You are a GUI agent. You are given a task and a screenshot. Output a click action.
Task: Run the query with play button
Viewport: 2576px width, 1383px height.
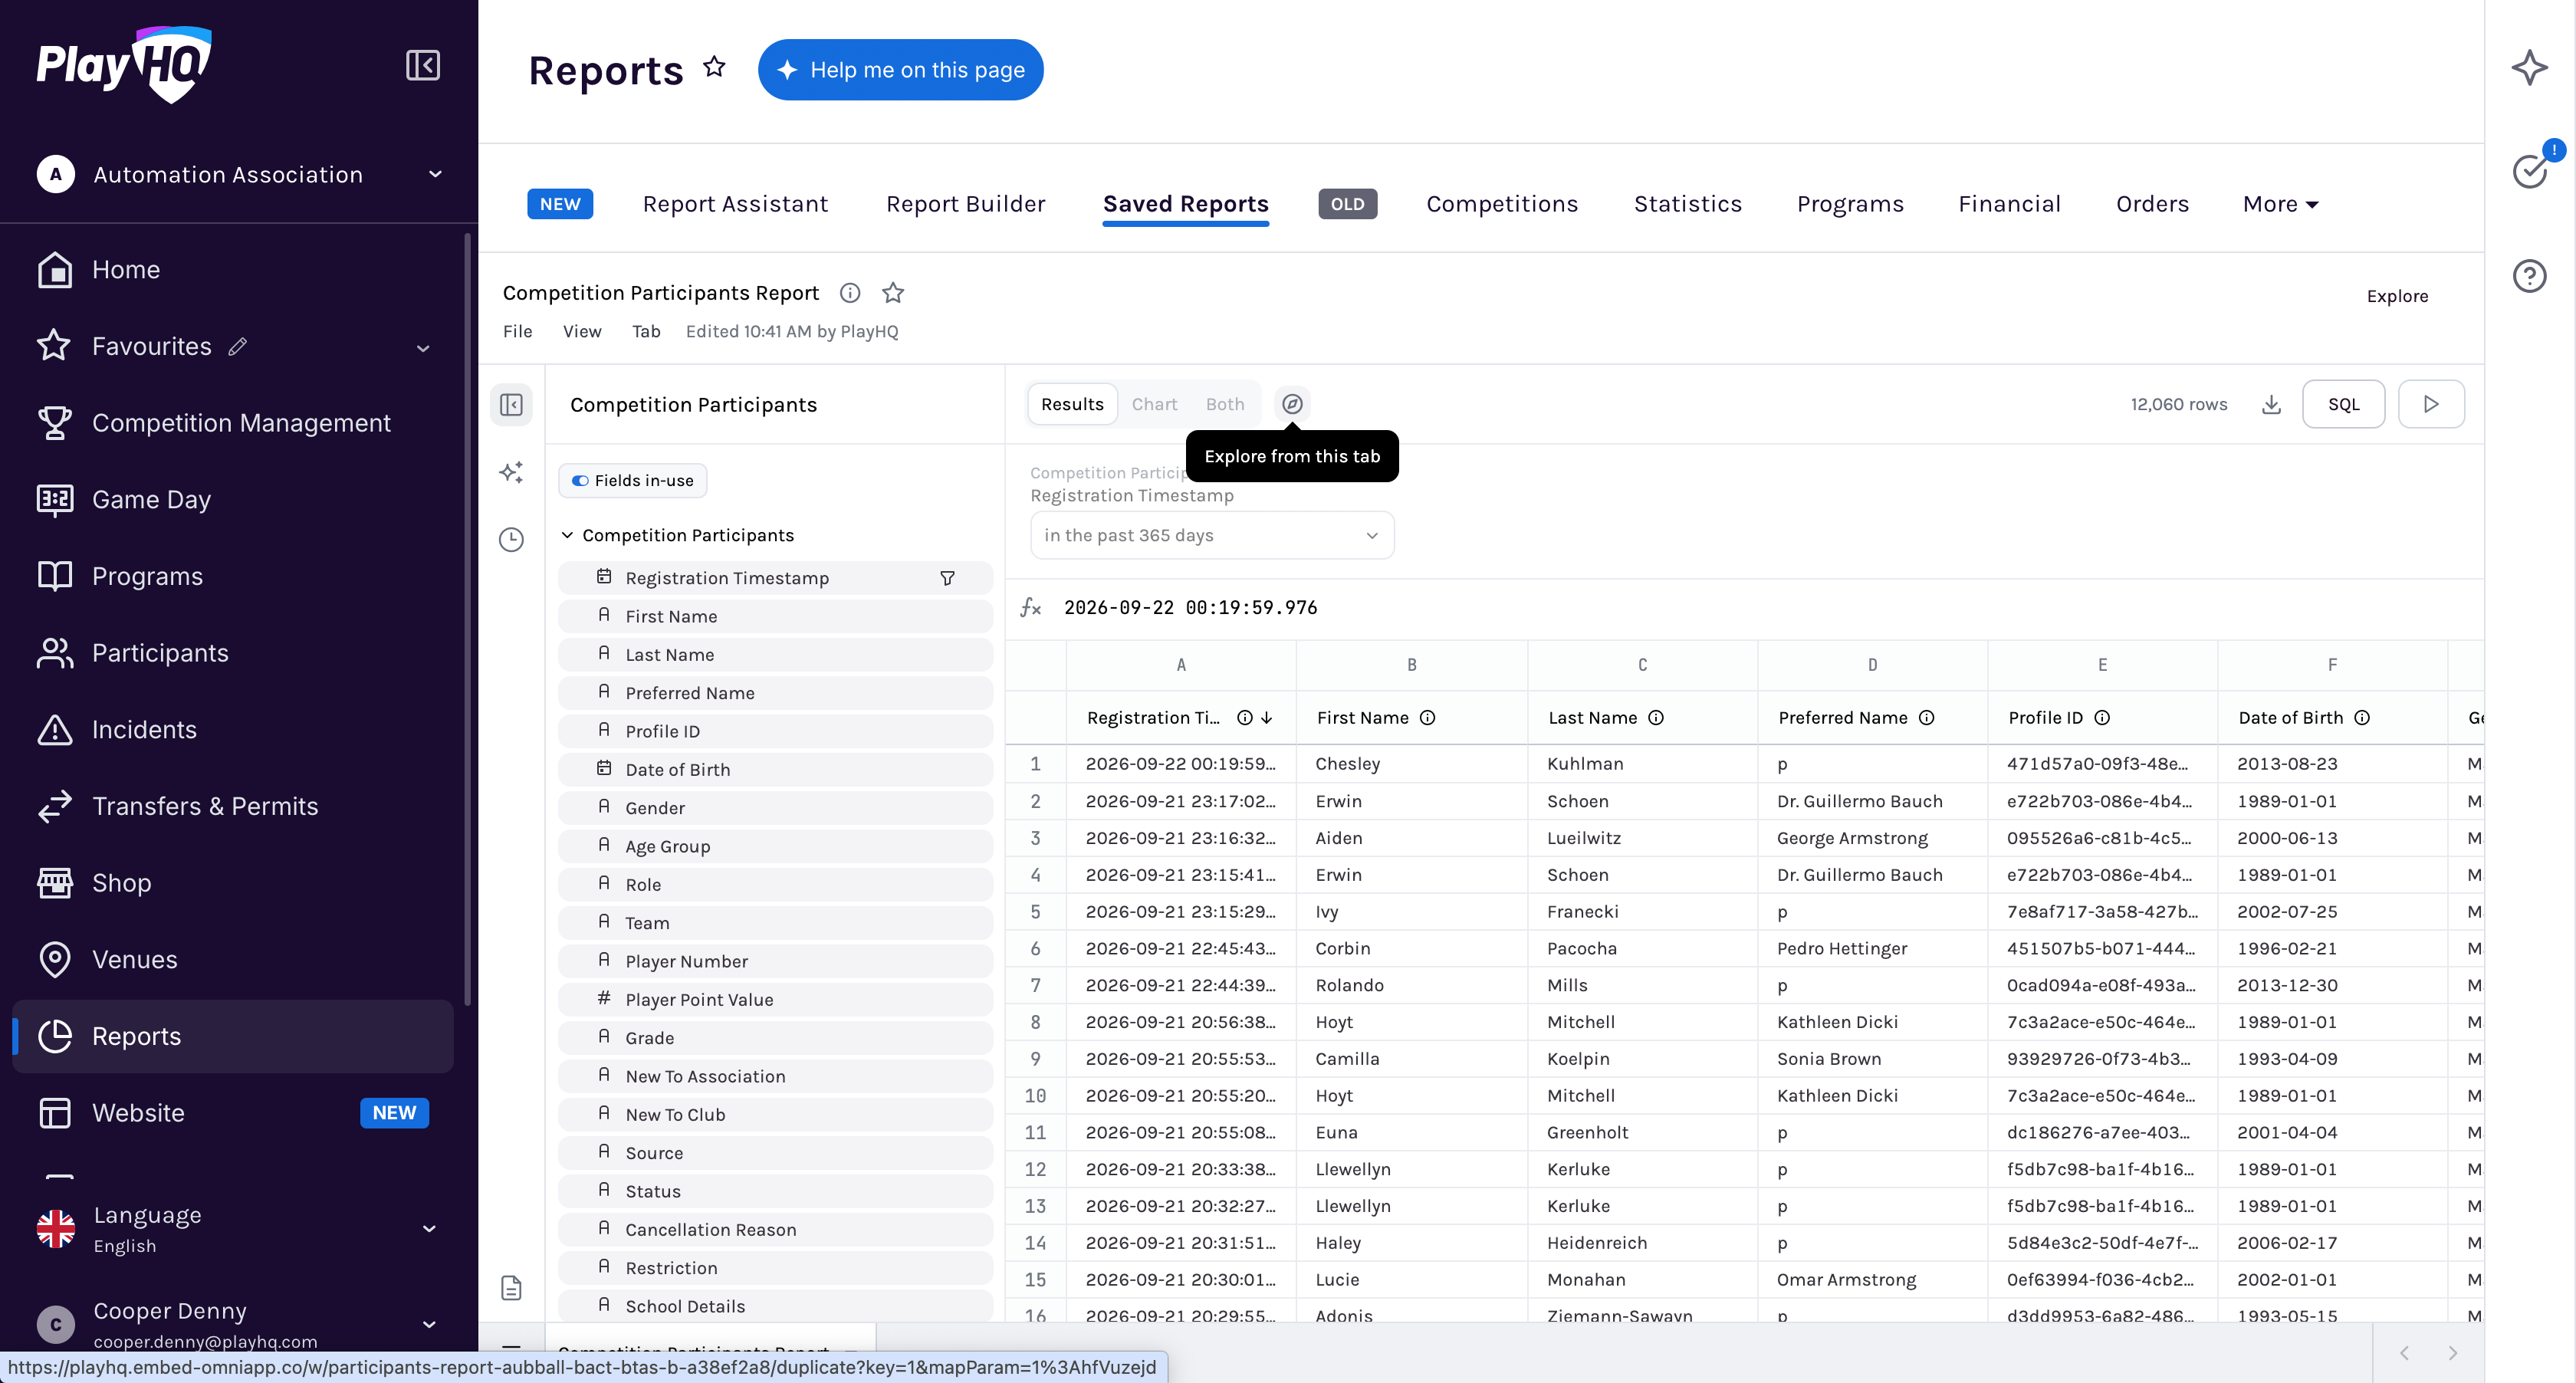pos(2431,404)
